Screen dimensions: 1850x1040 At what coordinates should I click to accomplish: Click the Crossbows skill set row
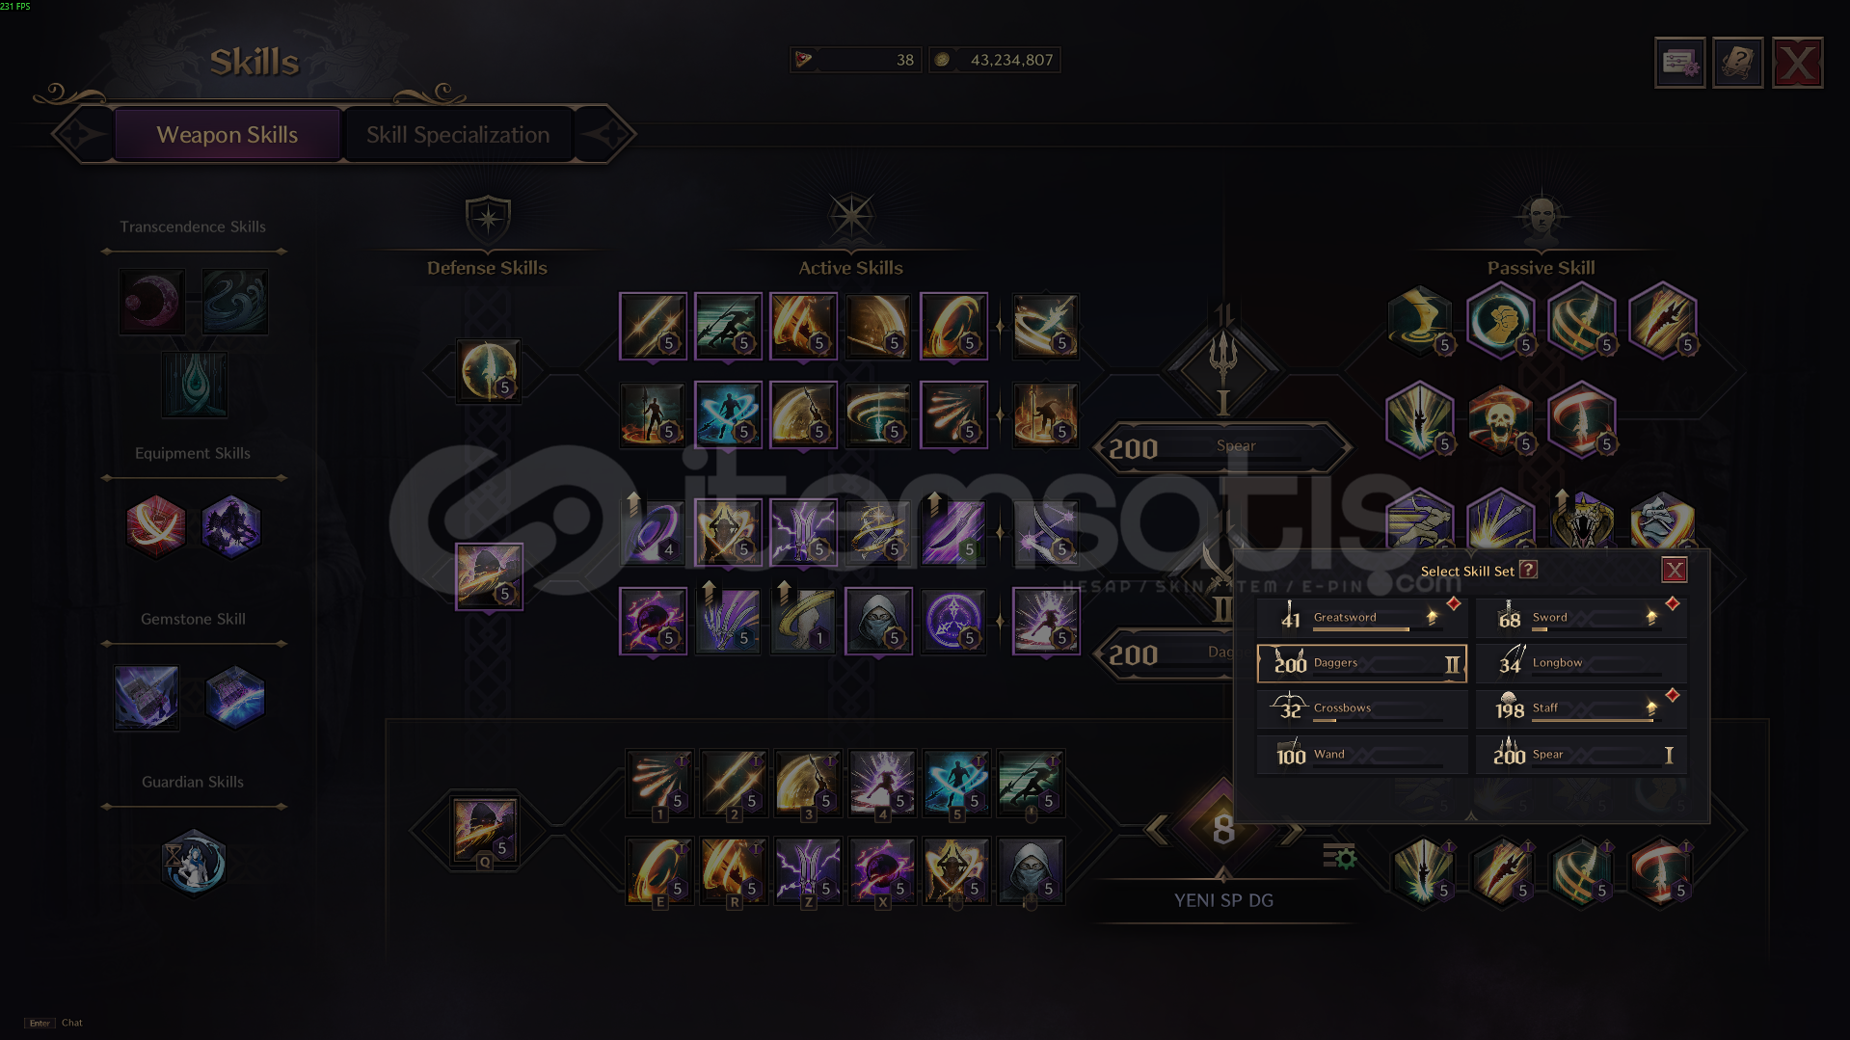(1361, 708)
